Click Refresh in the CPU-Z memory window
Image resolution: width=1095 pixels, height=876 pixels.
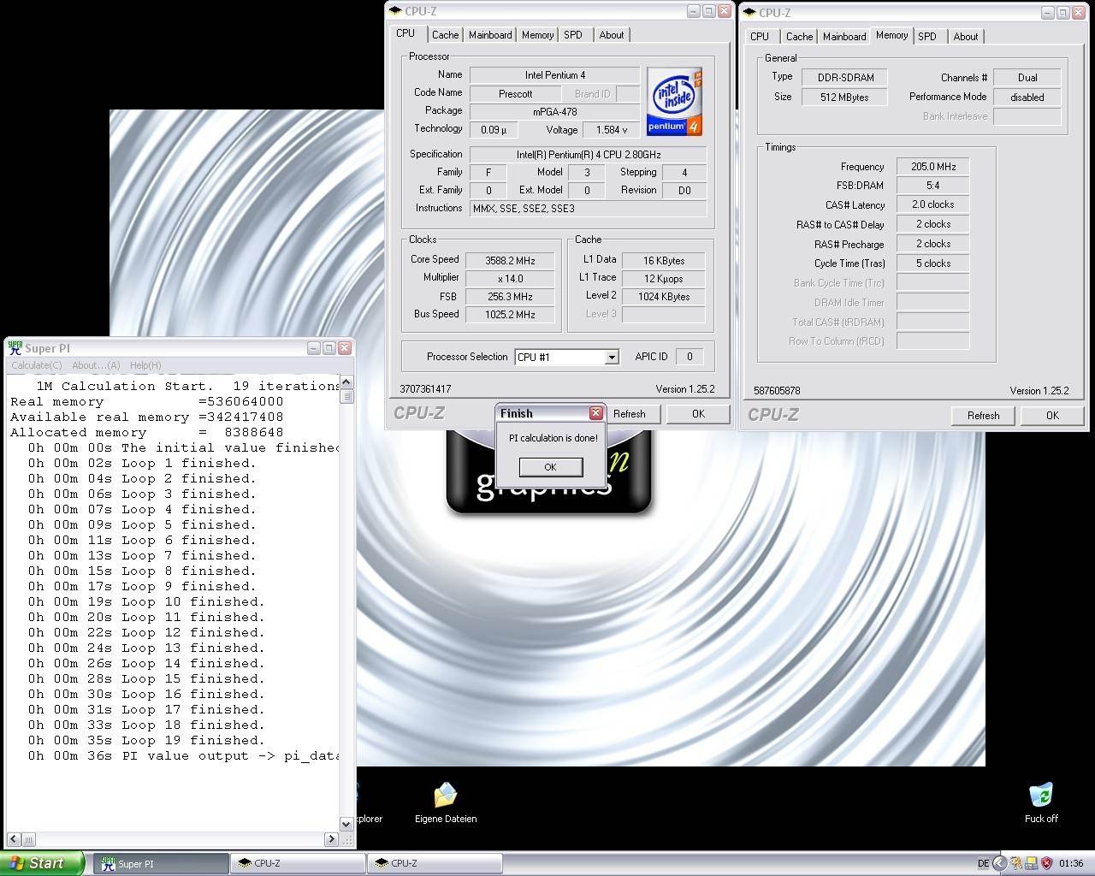(984, 416)
